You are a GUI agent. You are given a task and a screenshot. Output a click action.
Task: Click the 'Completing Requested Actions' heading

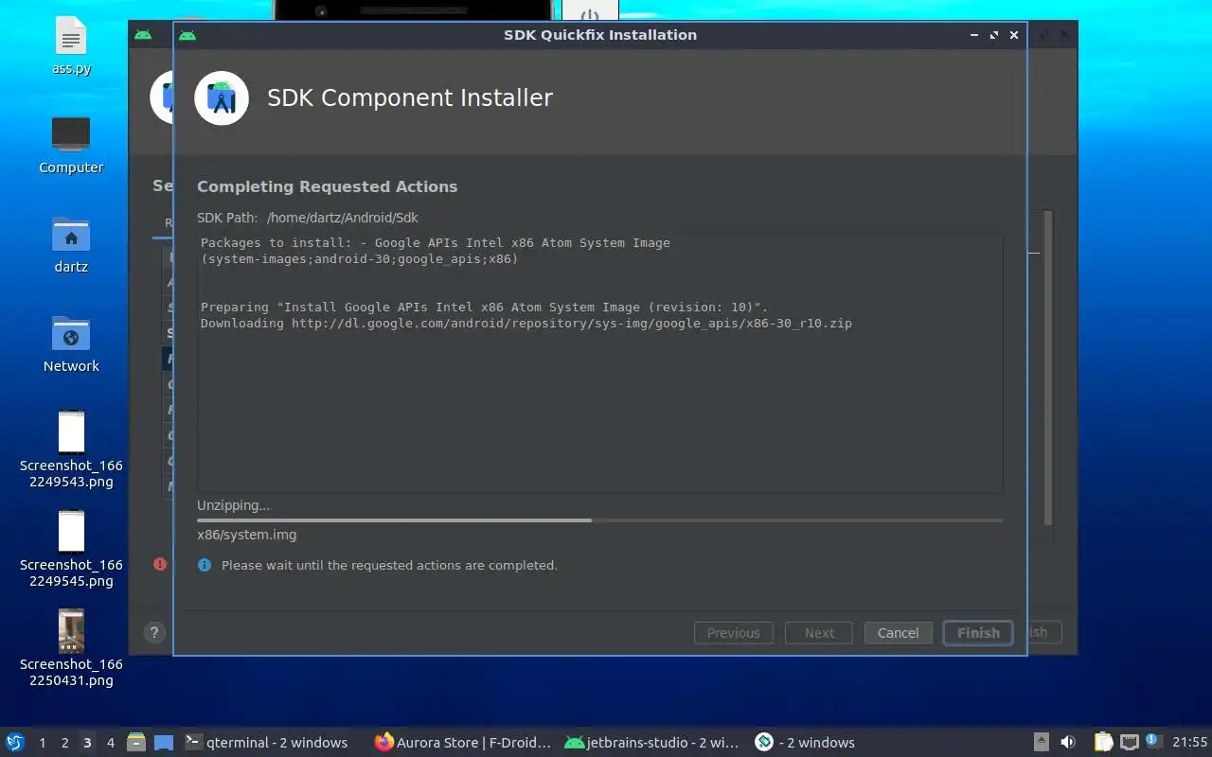point(327,186)
